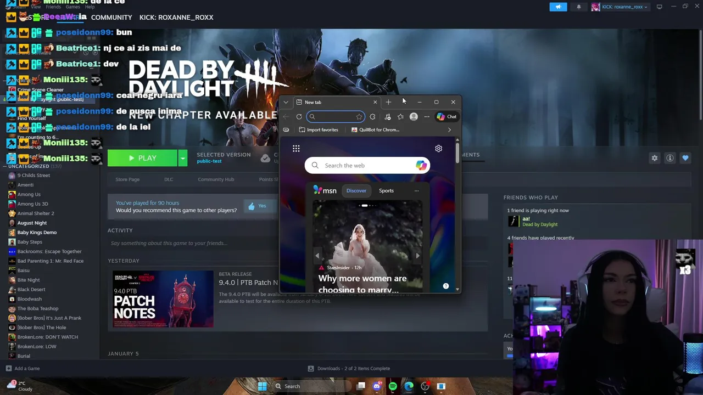Open the Edge profile avatar
The image size is (703, 395).
click(x=414, y=116)
